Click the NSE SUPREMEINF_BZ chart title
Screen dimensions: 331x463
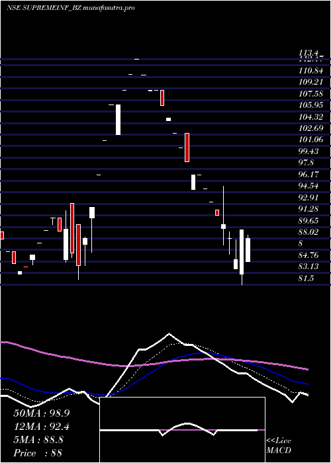pyautogui.click(x=71, y=8)
